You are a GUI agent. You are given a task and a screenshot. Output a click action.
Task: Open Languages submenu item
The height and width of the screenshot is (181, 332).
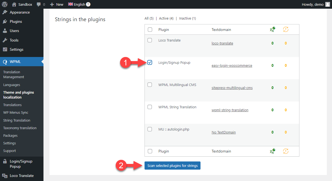12,85
